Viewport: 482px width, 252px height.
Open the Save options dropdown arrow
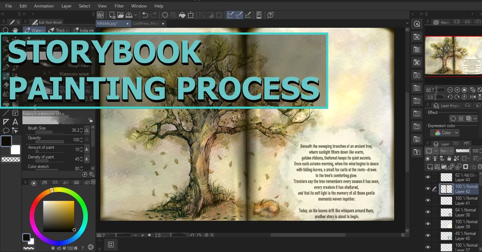(136, 15)
